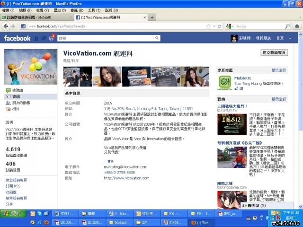Open the 收件匣 taskbar button
The width and height of the screenshot is (303, 227).
[x=147, y=214]
